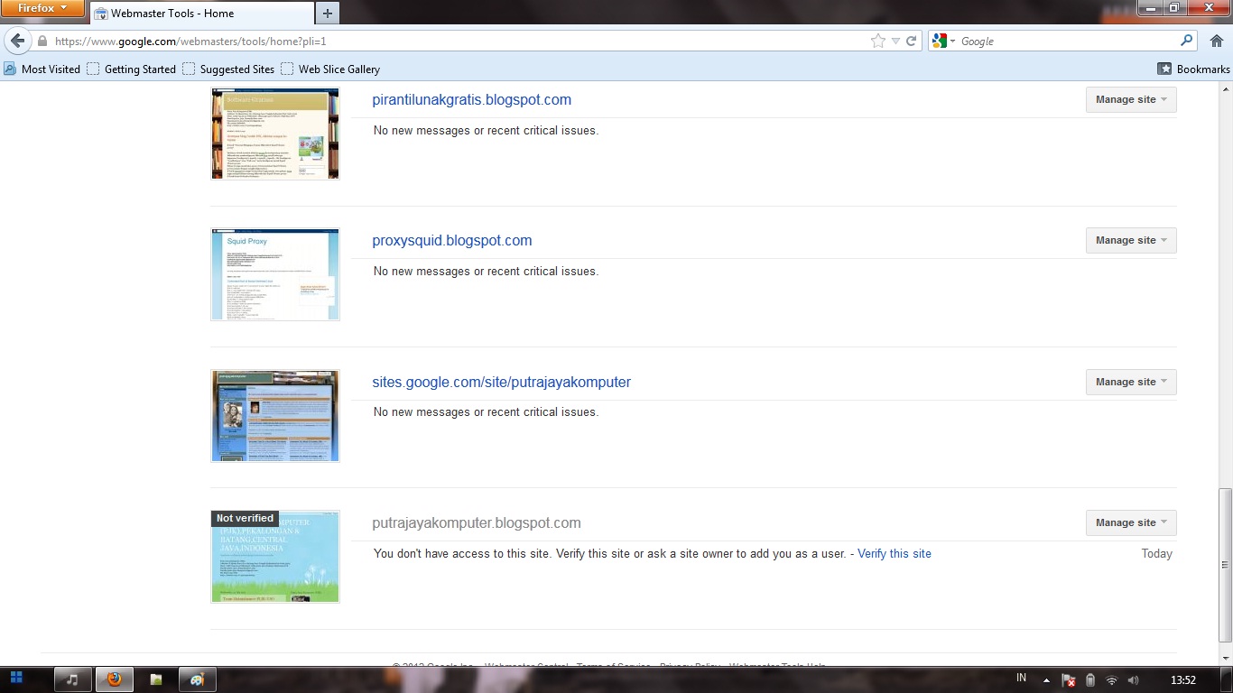Click the wireless network tray icon
Image resolution: width=1233 pixels, height=693 pixels.
[x=1111, y=680]
